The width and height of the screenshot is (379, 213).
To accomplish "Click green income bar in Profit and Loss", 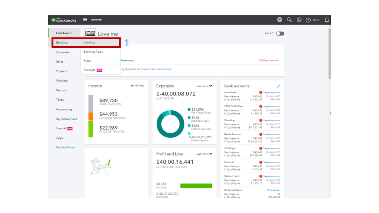I will 196,186.
